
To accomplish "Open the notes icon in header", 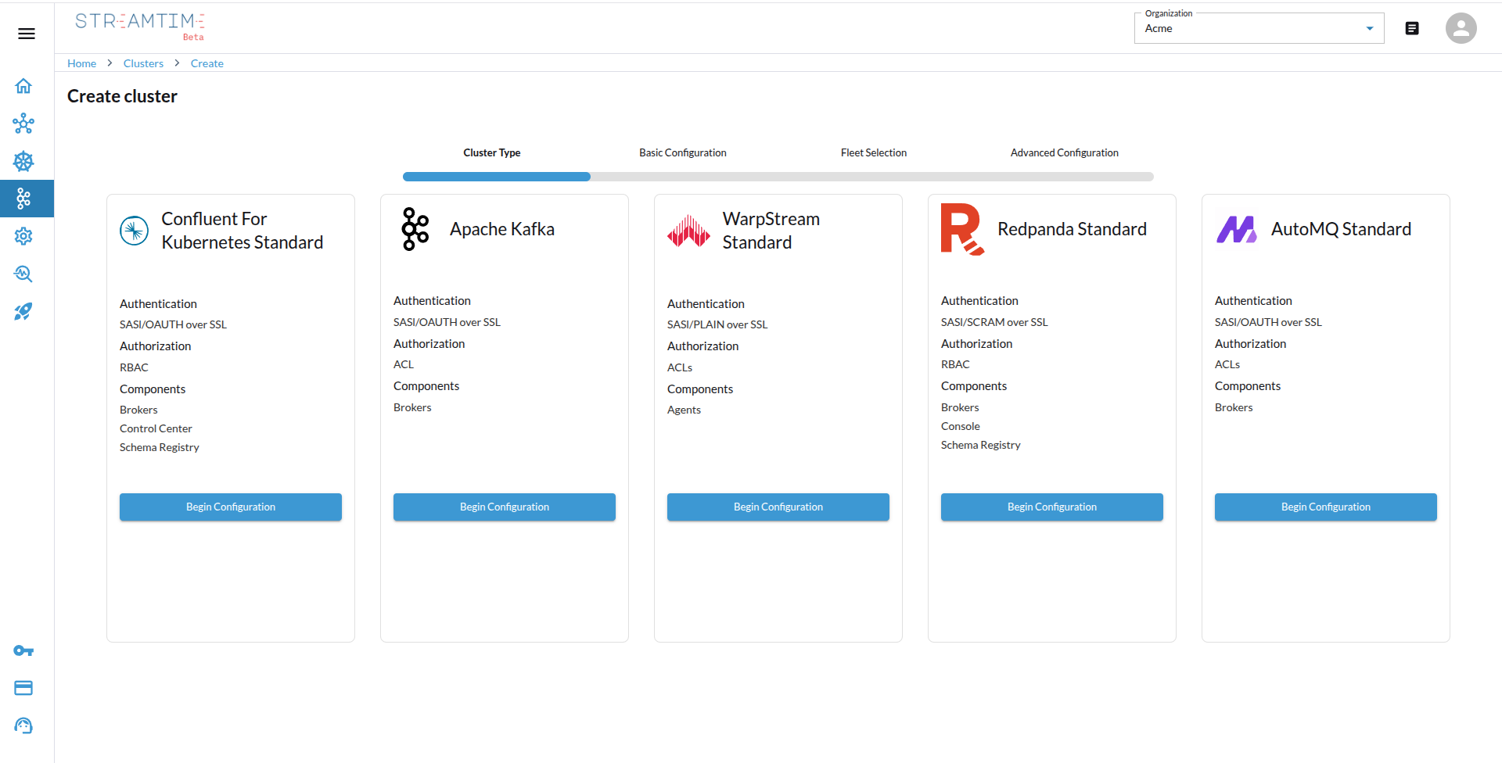I will (1412, 28).
